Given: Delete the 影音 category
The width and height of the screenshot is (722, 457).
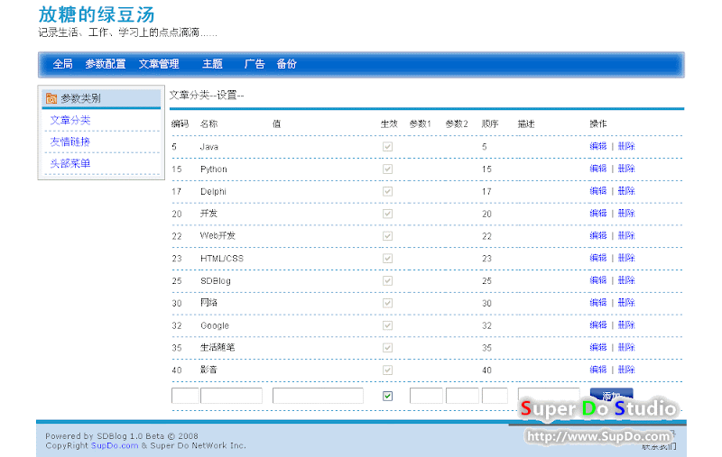Looking at the screenshot, I should point(626,370).
